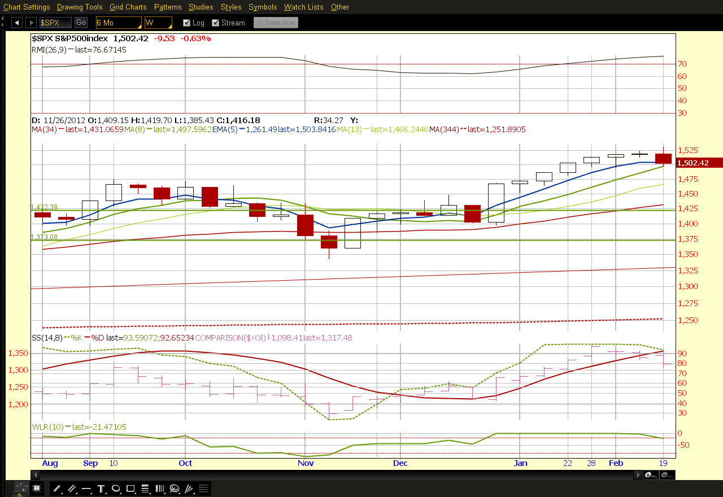Image resolution: width=723 pixels, height=497 pixels.
Task: Click the Dec label on time axis
Action: [400, 463]
